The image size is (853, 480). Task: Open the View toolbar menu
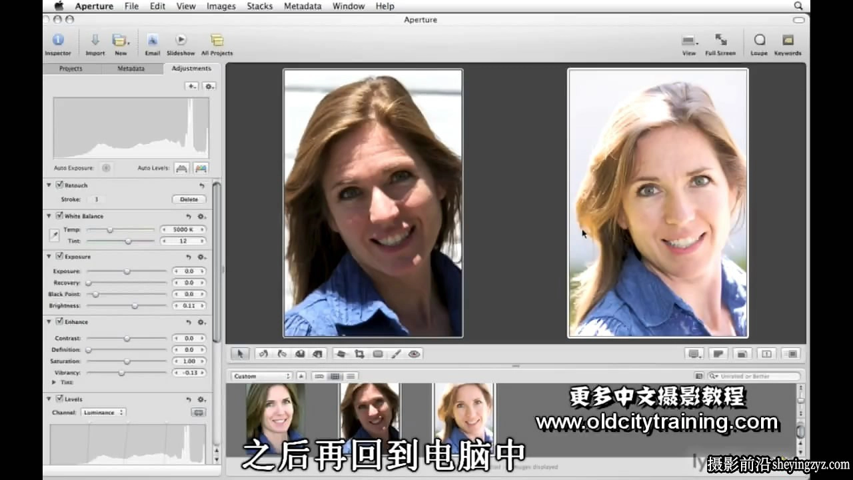point(689,43)
